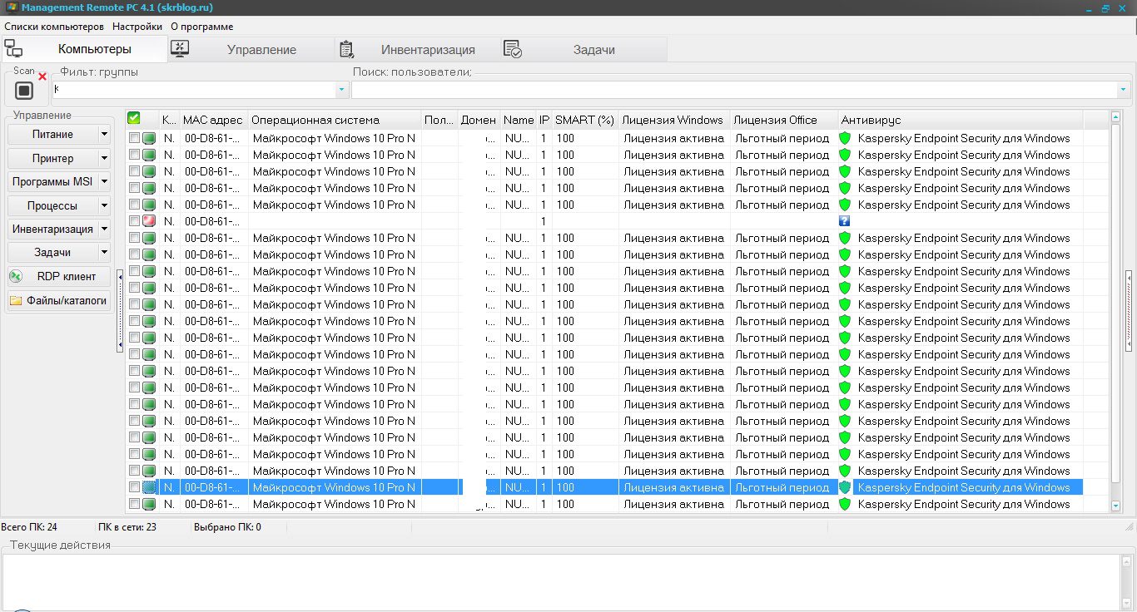Select the Компьютеры tab

click(83, 49)
